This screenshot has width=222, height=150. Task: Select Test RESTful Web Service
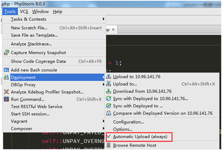pyautogui.click(x=54, y=106)
